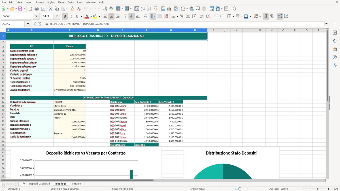Click the Save document icon
The width and height of the screenshot is (340, 191).
point(20,9)
